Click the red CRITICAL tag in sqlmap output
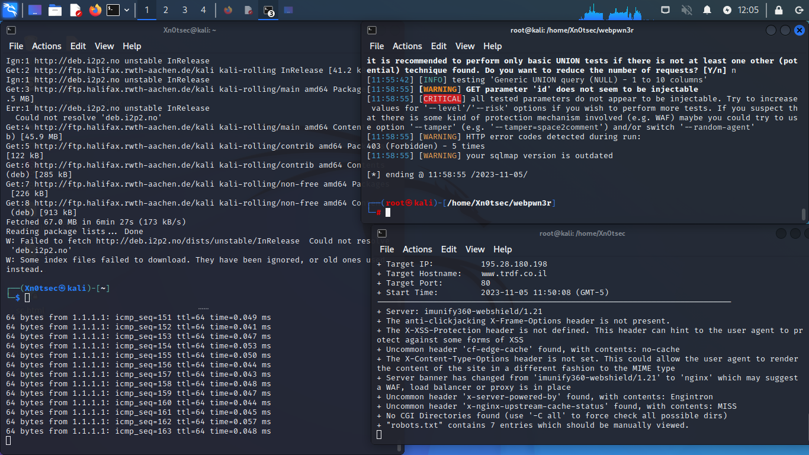Viewport: 809px width, 455px height. pos(442,99)
